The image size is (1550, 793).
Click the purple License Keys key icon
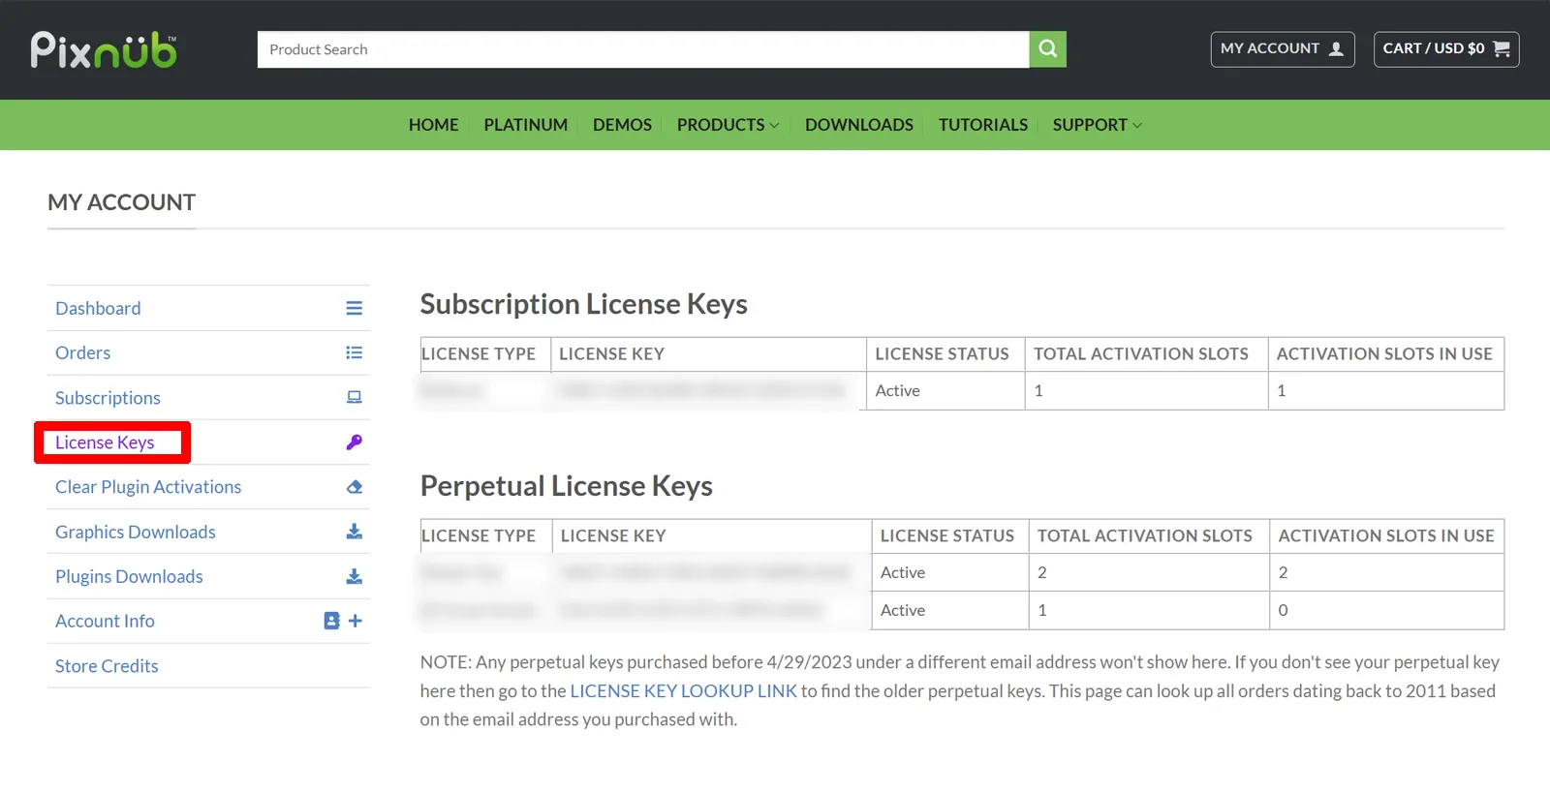click(354, 442)
